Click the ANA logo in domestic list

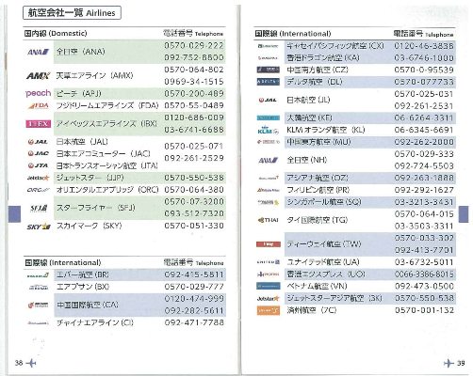pyautogui.click(x=38, y=52)
